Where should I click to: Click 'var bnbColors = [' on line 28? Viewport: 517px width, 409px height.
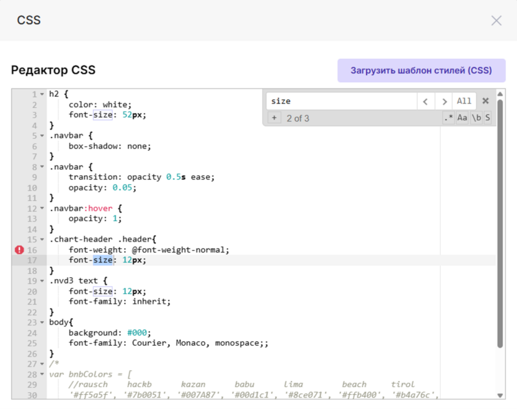point(90,374)
